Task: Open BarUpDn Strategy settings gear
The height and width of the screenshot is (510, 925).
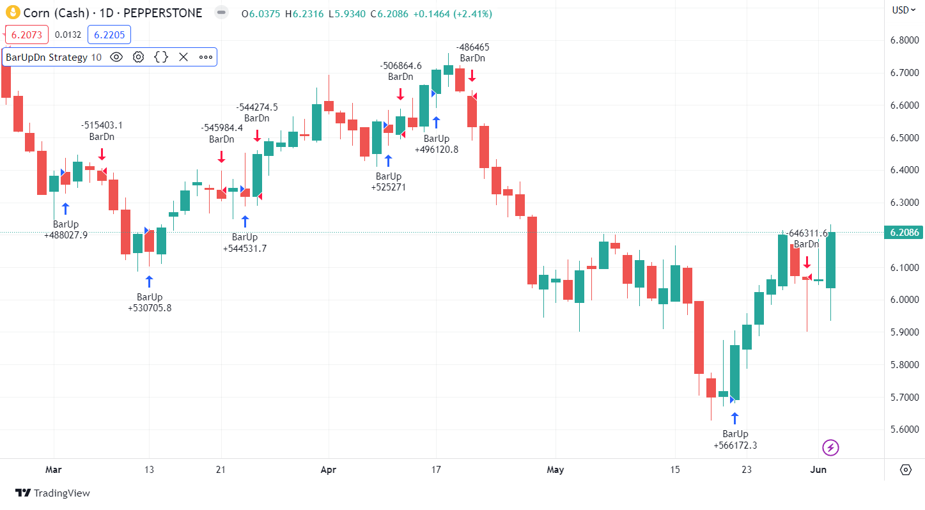Action: tap(138, 57)
